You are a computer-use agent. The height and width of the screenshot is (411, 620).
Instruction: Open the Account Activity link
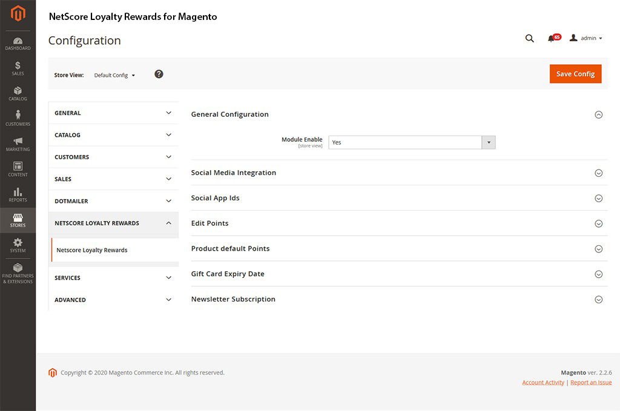(543, 383)
